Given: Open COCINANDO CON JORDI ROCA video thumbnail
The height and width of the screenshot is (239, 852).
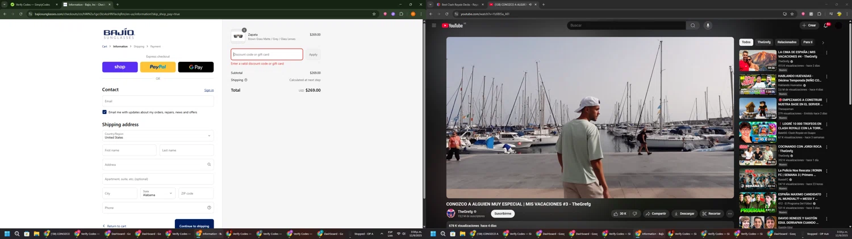Looking at the screenshot, I should click(758, 155).
